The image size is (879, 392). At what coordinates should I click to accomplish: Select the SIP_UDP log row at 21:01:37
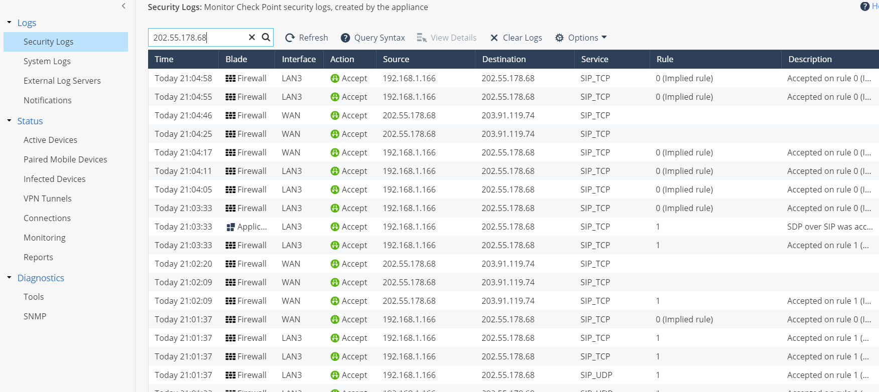(502, 375)
